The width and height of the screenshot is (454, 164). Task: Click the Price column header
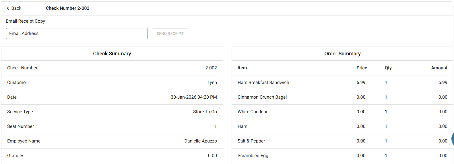click(x=362, y=68)
